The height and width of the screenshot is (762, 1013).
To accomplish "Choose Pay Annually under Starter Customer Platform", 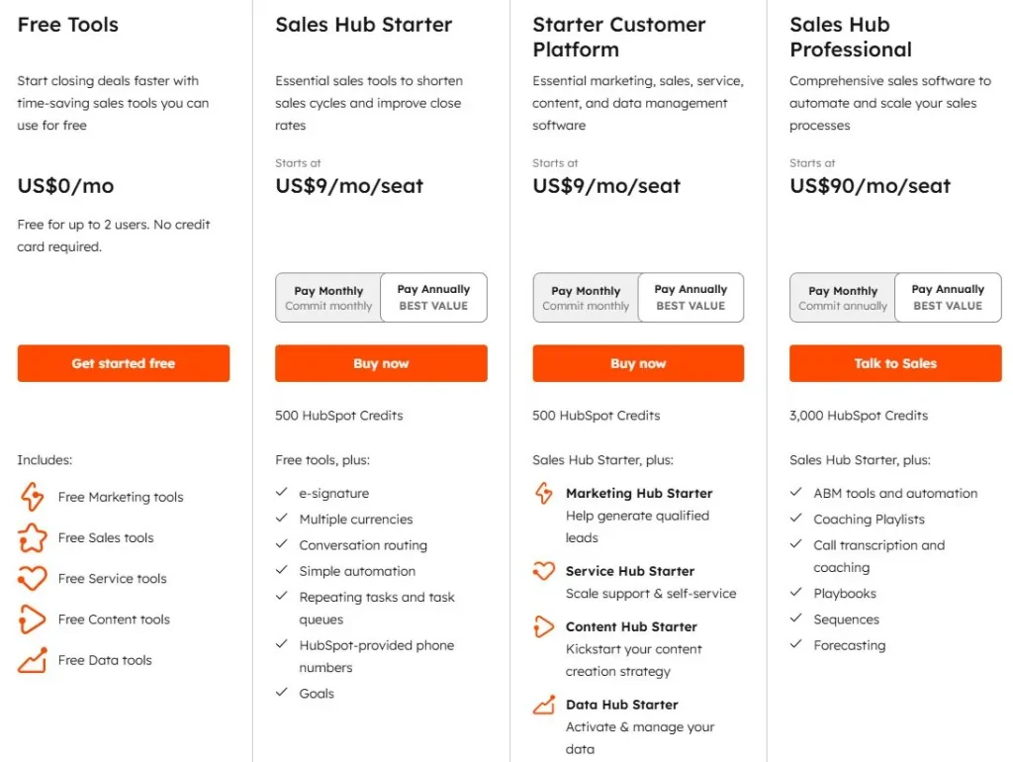I will pyautogui.click(x=691, y=297).
